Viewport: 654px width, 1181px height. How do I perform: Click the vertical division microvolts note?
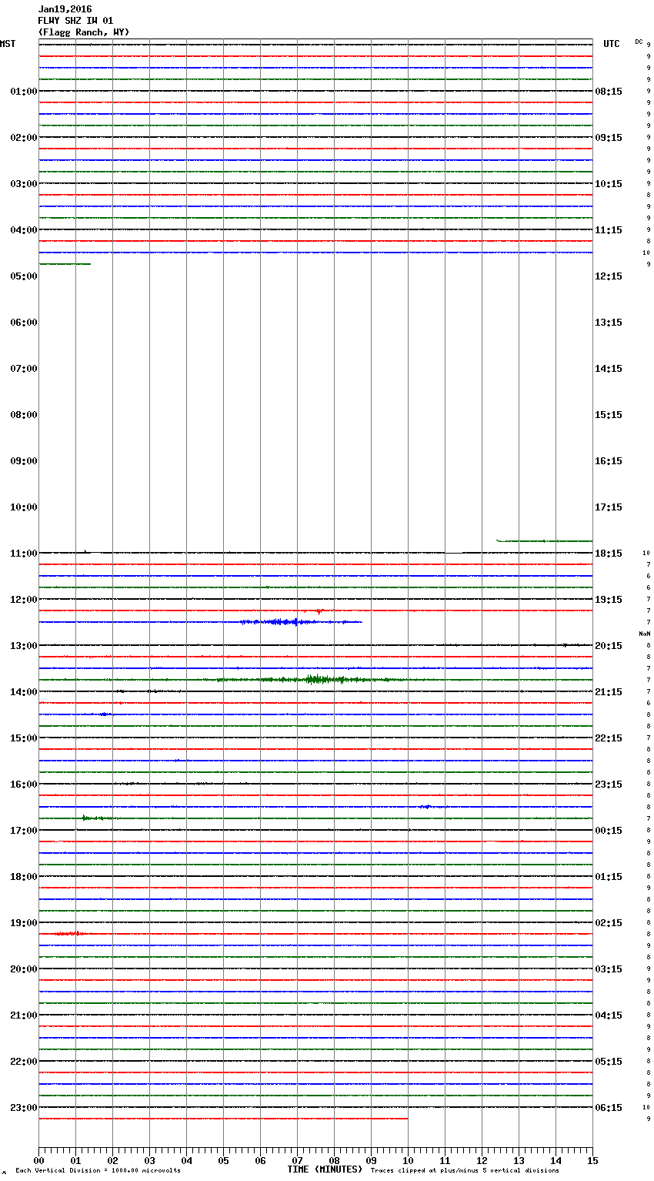coord(98,1171)
